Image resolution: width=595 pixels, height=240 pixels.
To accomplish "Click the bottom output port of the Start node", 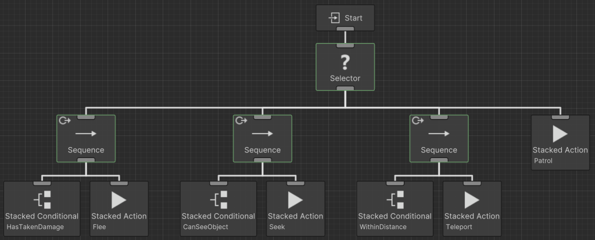I will point(346,29).
